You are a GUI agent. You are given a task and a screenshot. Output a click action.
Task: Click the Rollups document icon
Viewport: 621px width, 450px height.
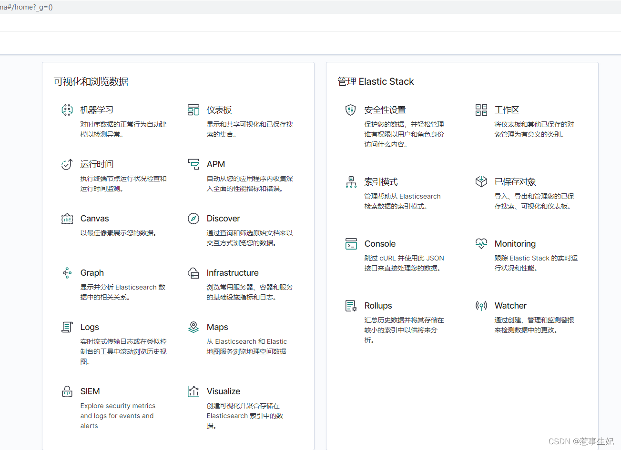point(351,306)
